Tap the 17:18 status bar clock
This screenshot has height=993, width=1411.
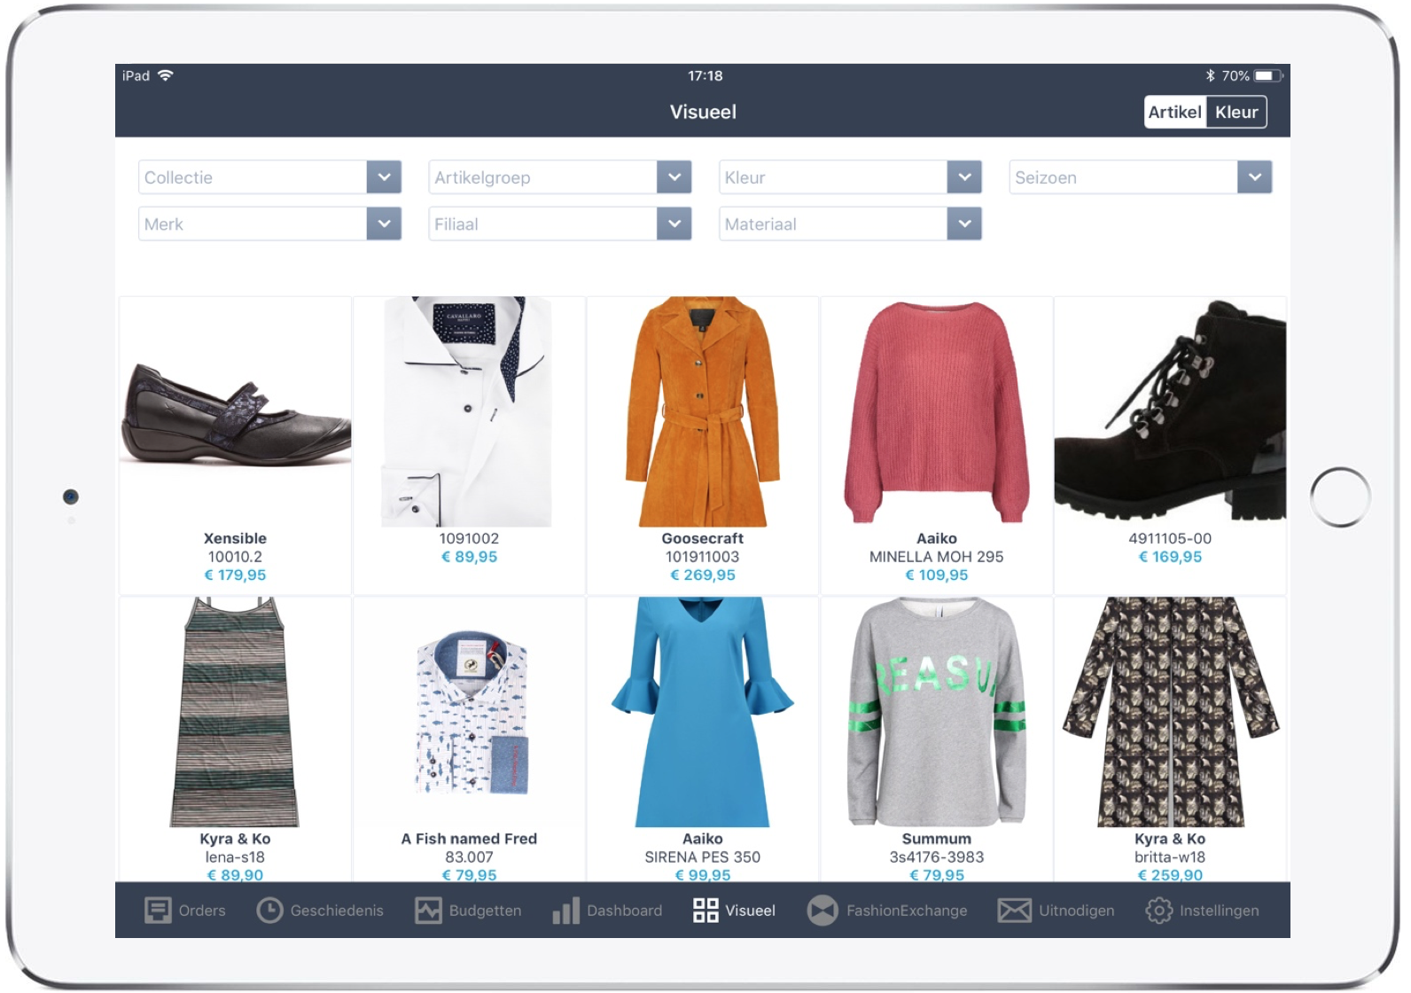pos(705,75)
